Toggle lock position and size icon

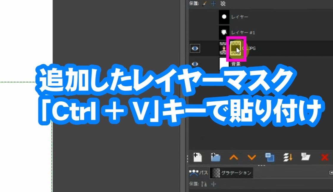click(213, 3)
